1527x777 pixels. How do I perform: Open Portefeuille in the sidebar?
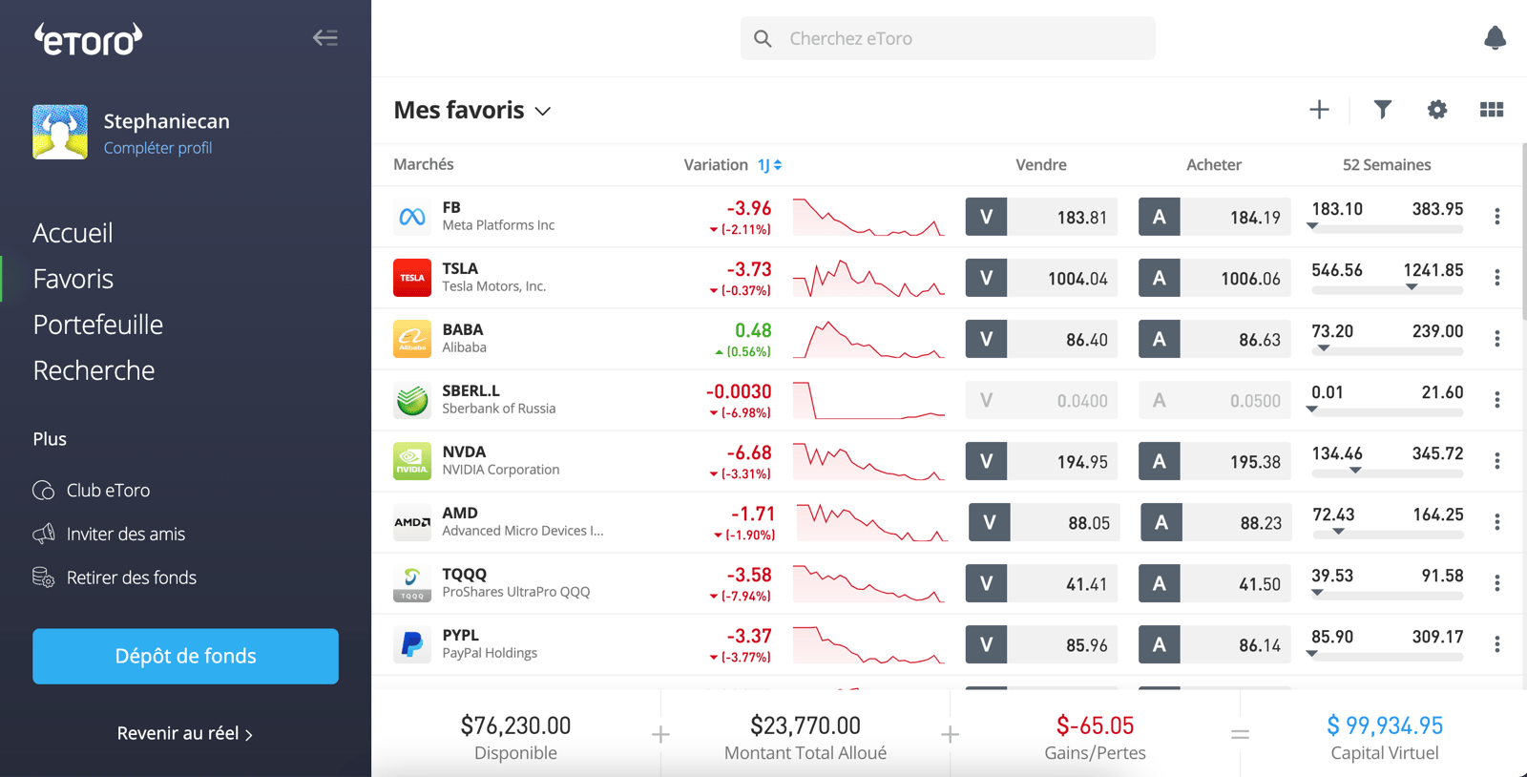click(98, 325)
